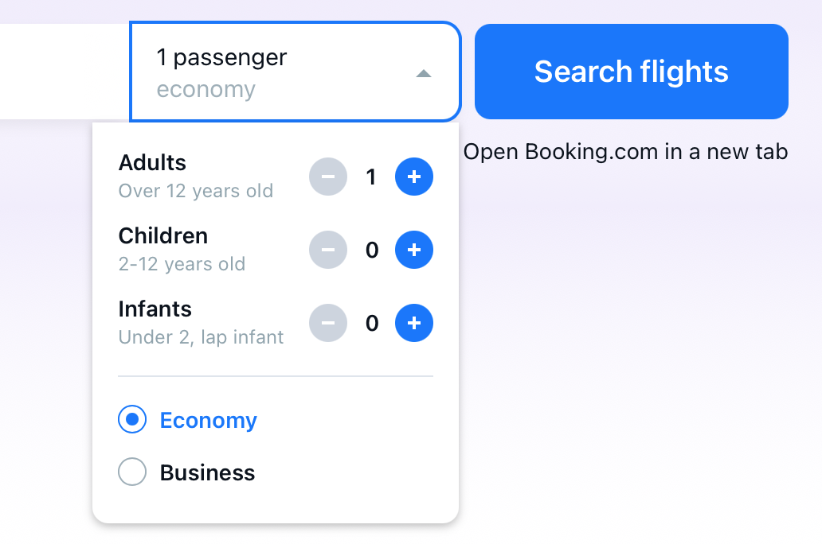822x544 pixels.
Task: Click the Adults row label
Action: pyautogui.click(x=152, y=163)
